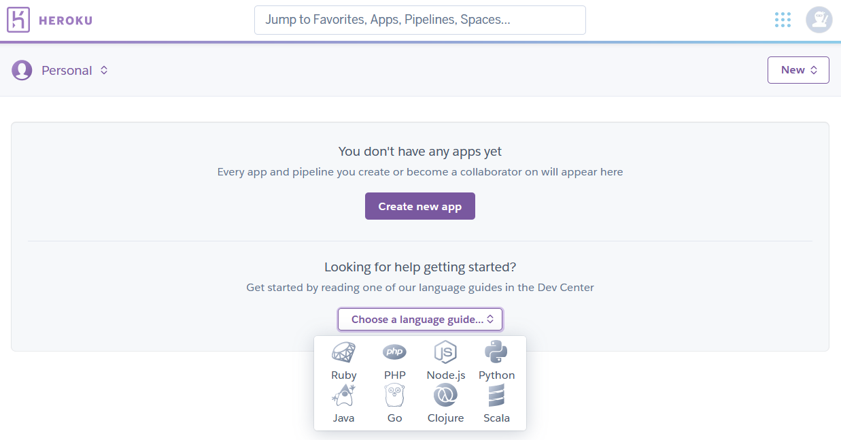The image size is (841, 440).
Task: Select the Scala text label in menu
Action: 496,418
